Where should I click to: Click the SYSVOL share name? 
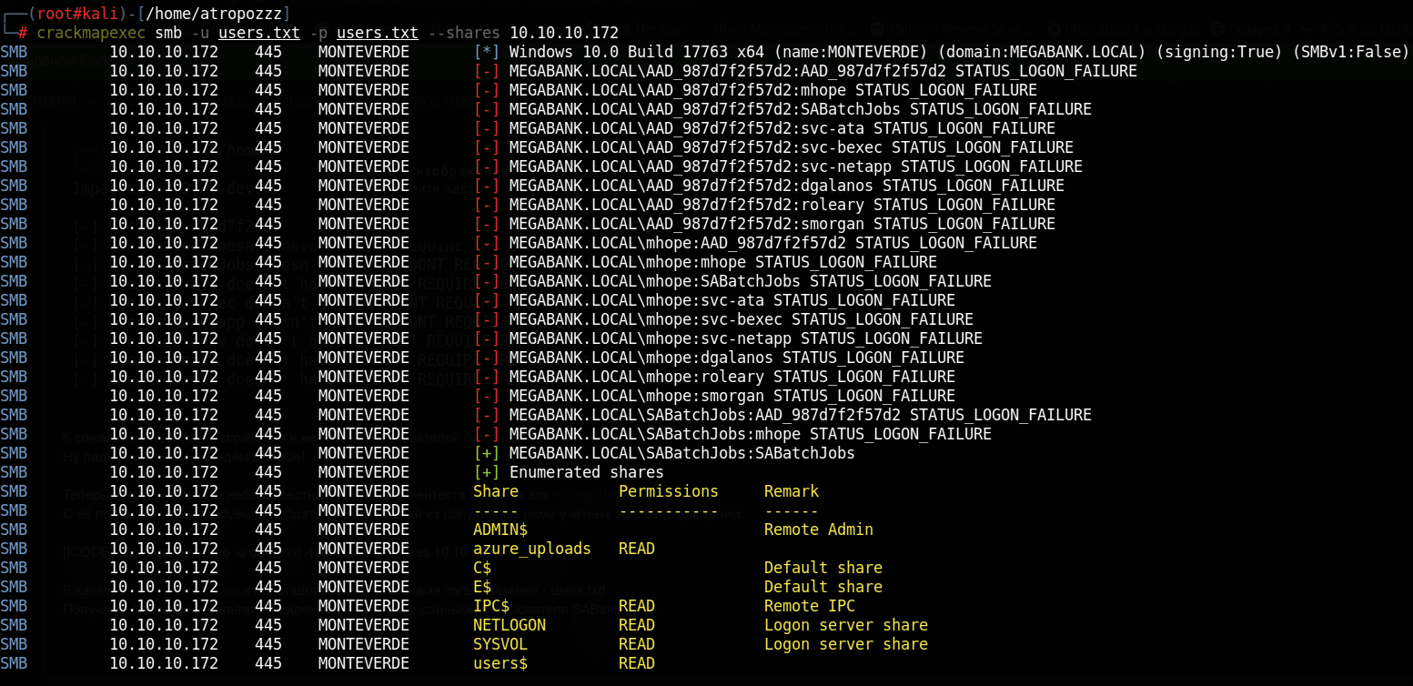pyautogui.click(x=500, y=644)
